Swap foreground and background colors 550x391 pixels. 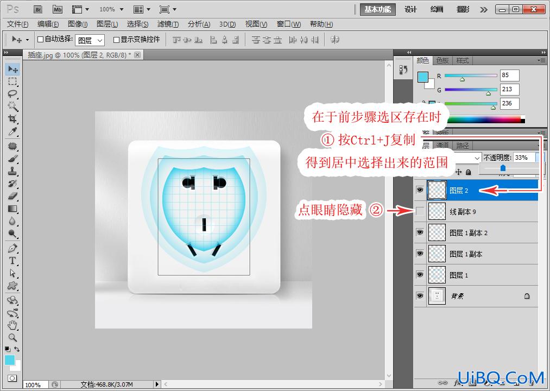click(16, 349)
